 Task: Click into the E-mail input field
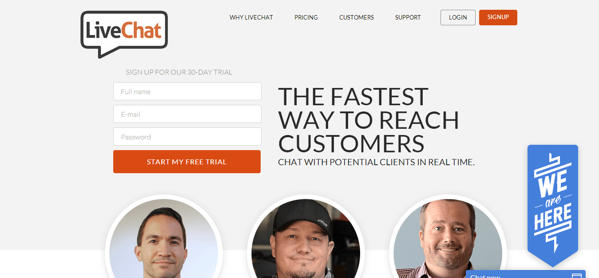pos(187,114)
